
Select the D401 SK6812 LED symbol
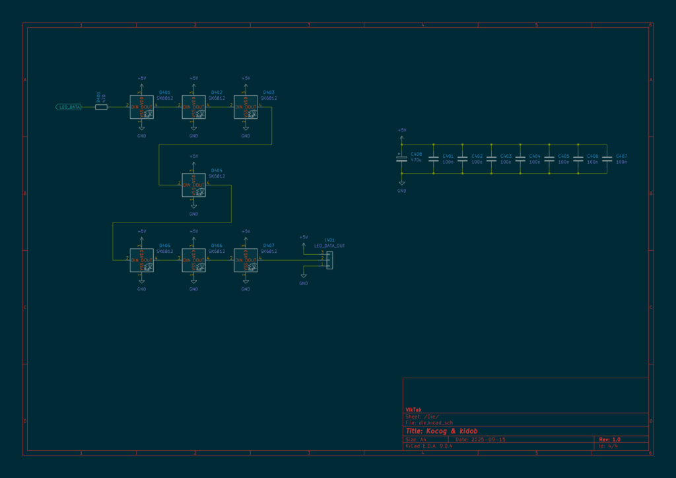(141, 106)
